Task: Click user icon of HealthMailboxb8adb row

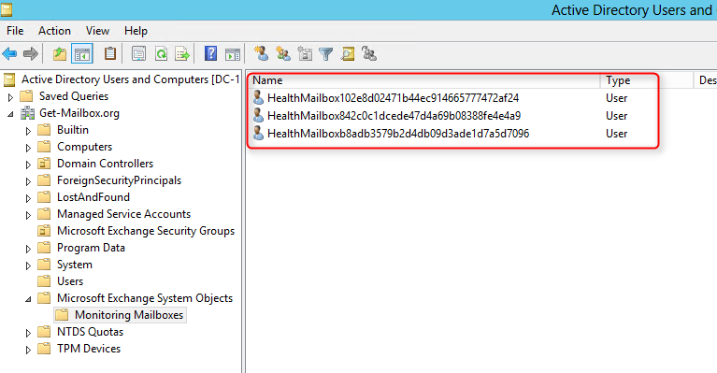Action: point(258,133)
